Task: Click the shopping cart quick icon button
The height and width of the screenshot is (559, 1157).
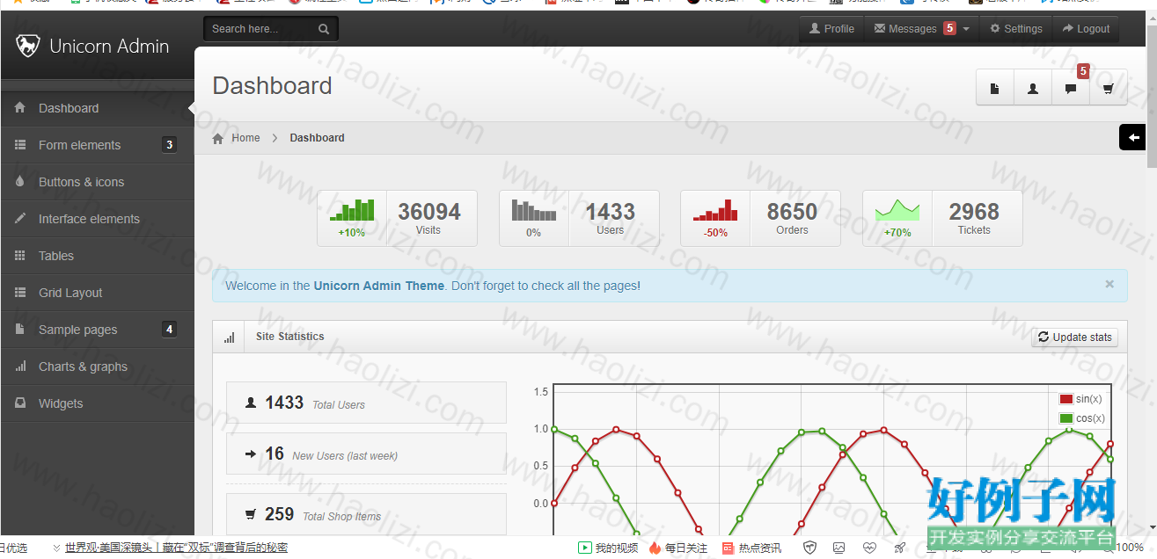Action: (1109, 88)
